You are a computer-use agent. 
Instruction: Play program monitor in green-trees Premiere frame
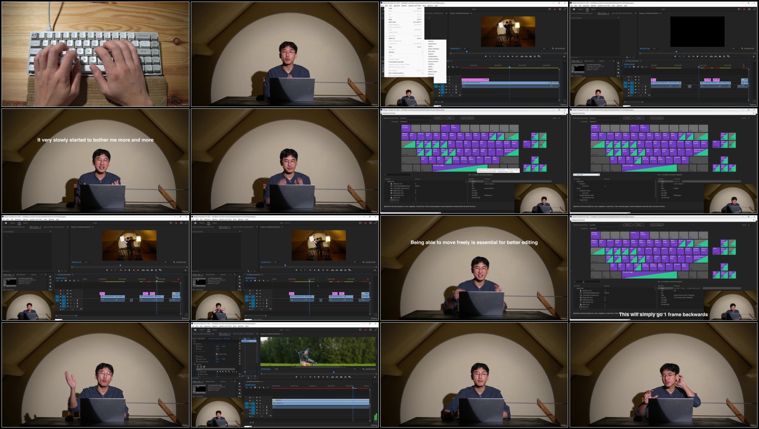pyautogui.click(x=319, y=377)
